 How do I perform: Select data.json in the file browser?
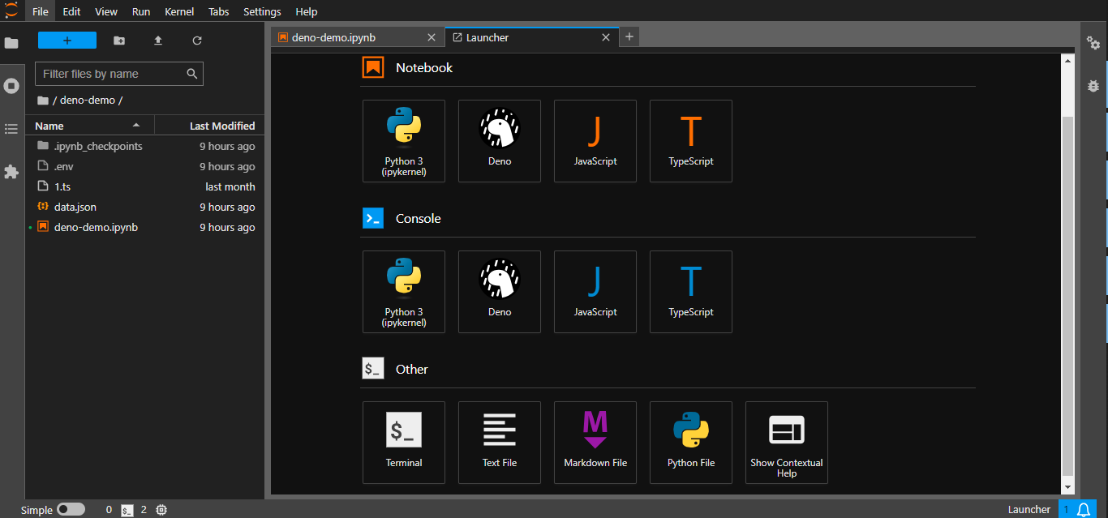coord(75,207)
